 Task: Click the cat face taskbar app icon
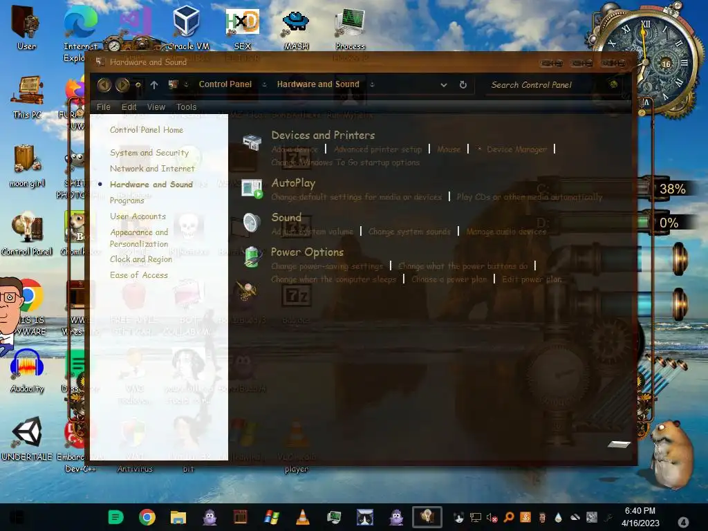[365, 516]
